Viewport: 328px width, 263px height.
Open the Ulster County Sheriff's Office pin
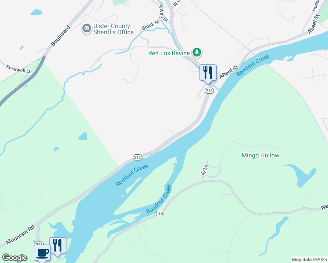click(86, 28)
